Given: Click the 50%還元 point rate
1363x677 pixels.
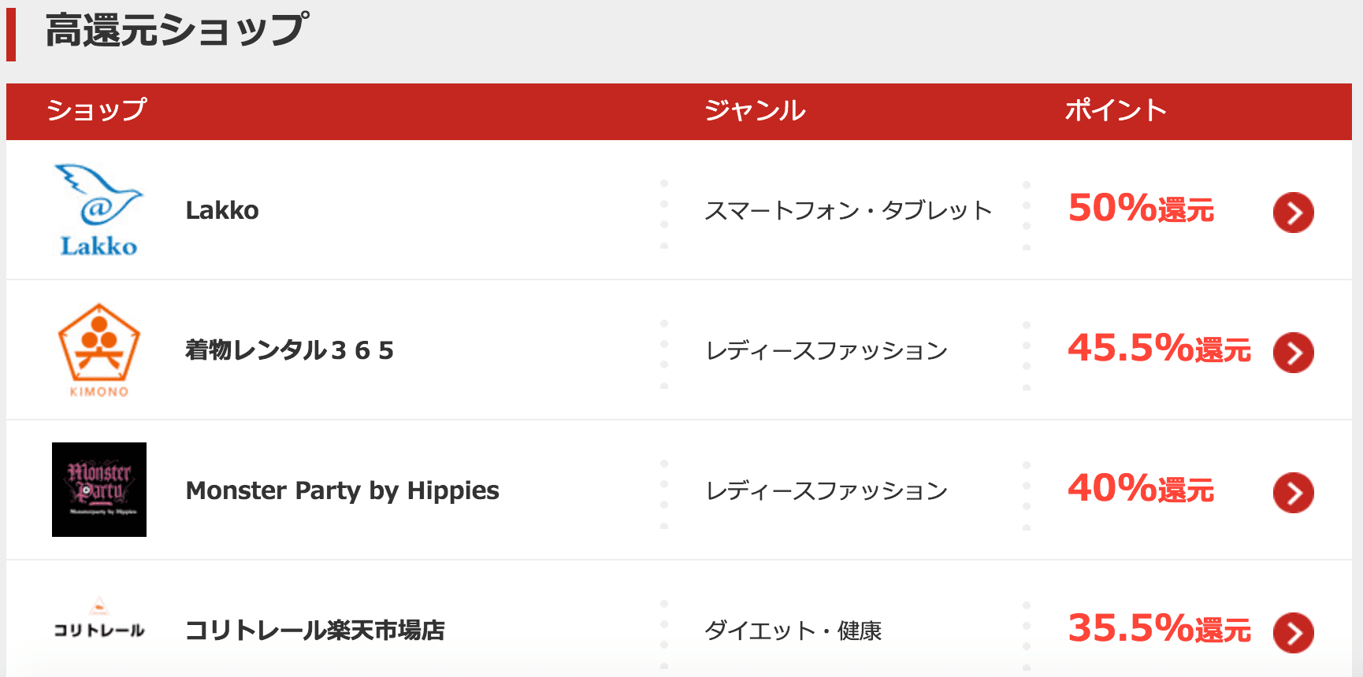Looking at the screenshot, I should (x=1141, y=209).
